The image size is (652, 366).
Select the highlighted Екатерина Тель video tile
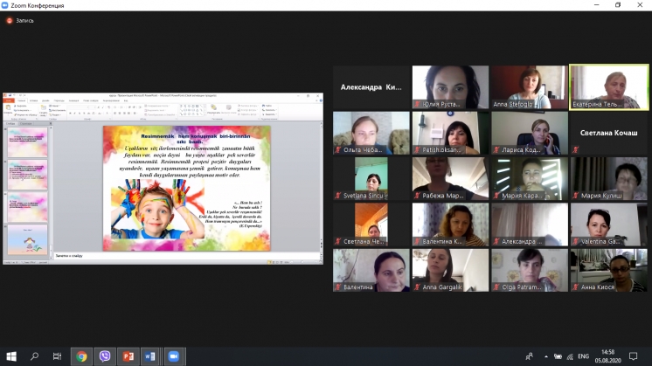pyautogui.click(x=608, y=86)
